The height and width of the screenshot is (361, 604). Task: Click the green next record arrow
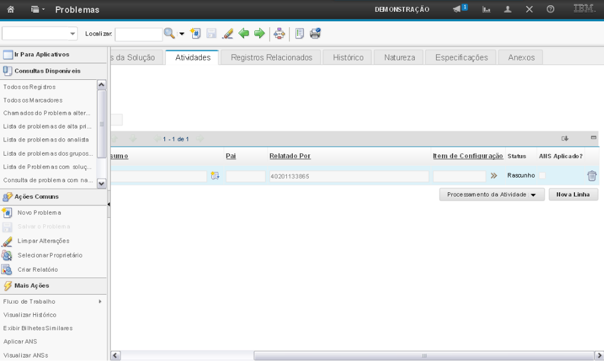[x=259, y=34]
